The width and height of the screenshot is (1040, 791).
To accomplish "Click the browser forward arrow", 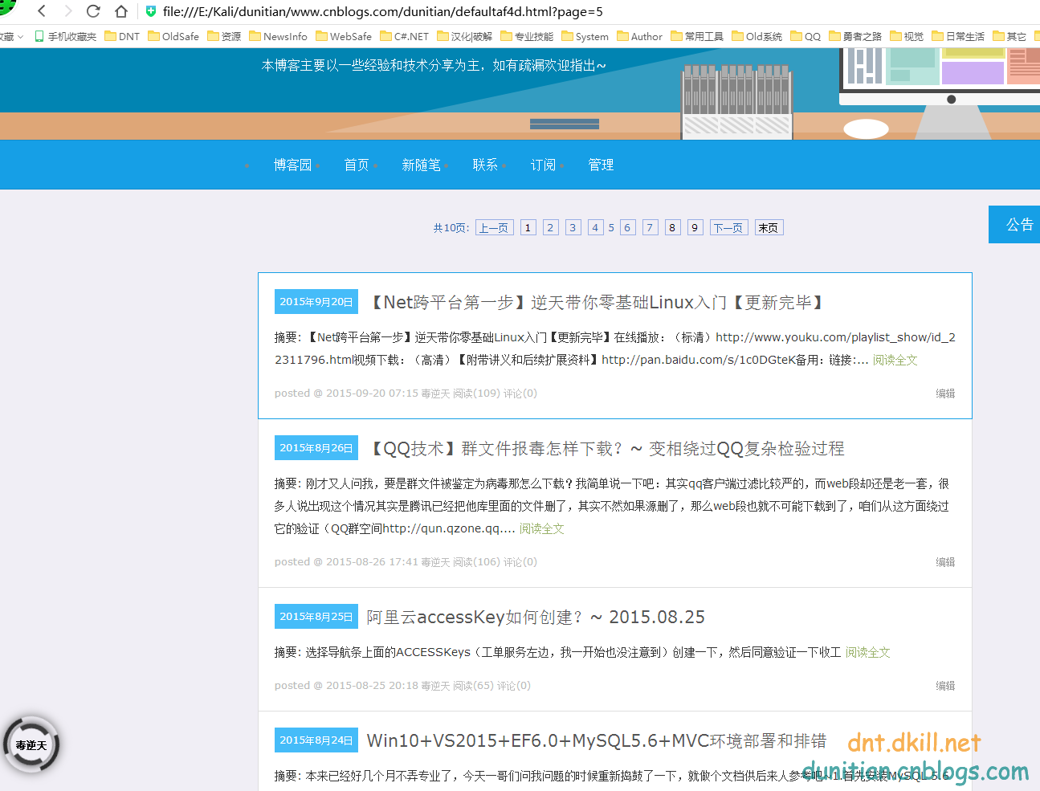I will tap(68, 11).
